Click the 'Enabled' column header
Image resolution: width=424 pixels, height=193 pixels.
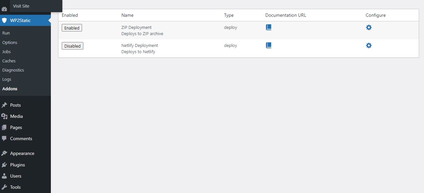tap(70, 15)
